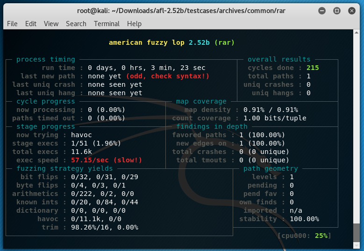Screen dimensions: 364x251
Task: Click the 'cycle progress' section label
Action: 46,101
